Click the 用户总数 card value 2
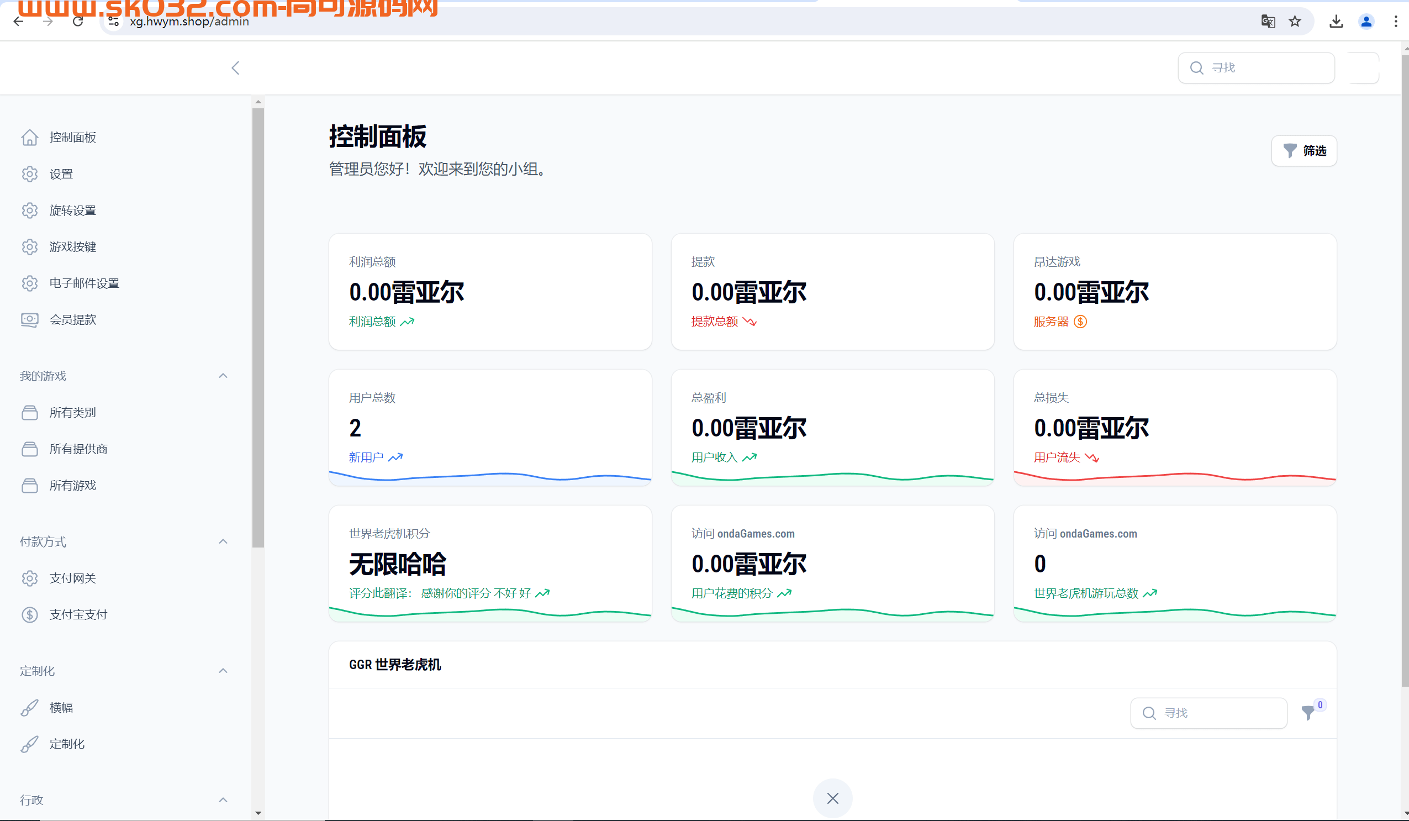The height and width of the screenshot is (821, 1409). [355, 428]
